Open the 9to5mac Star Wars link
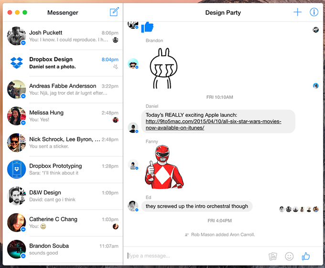 point(213,125)
